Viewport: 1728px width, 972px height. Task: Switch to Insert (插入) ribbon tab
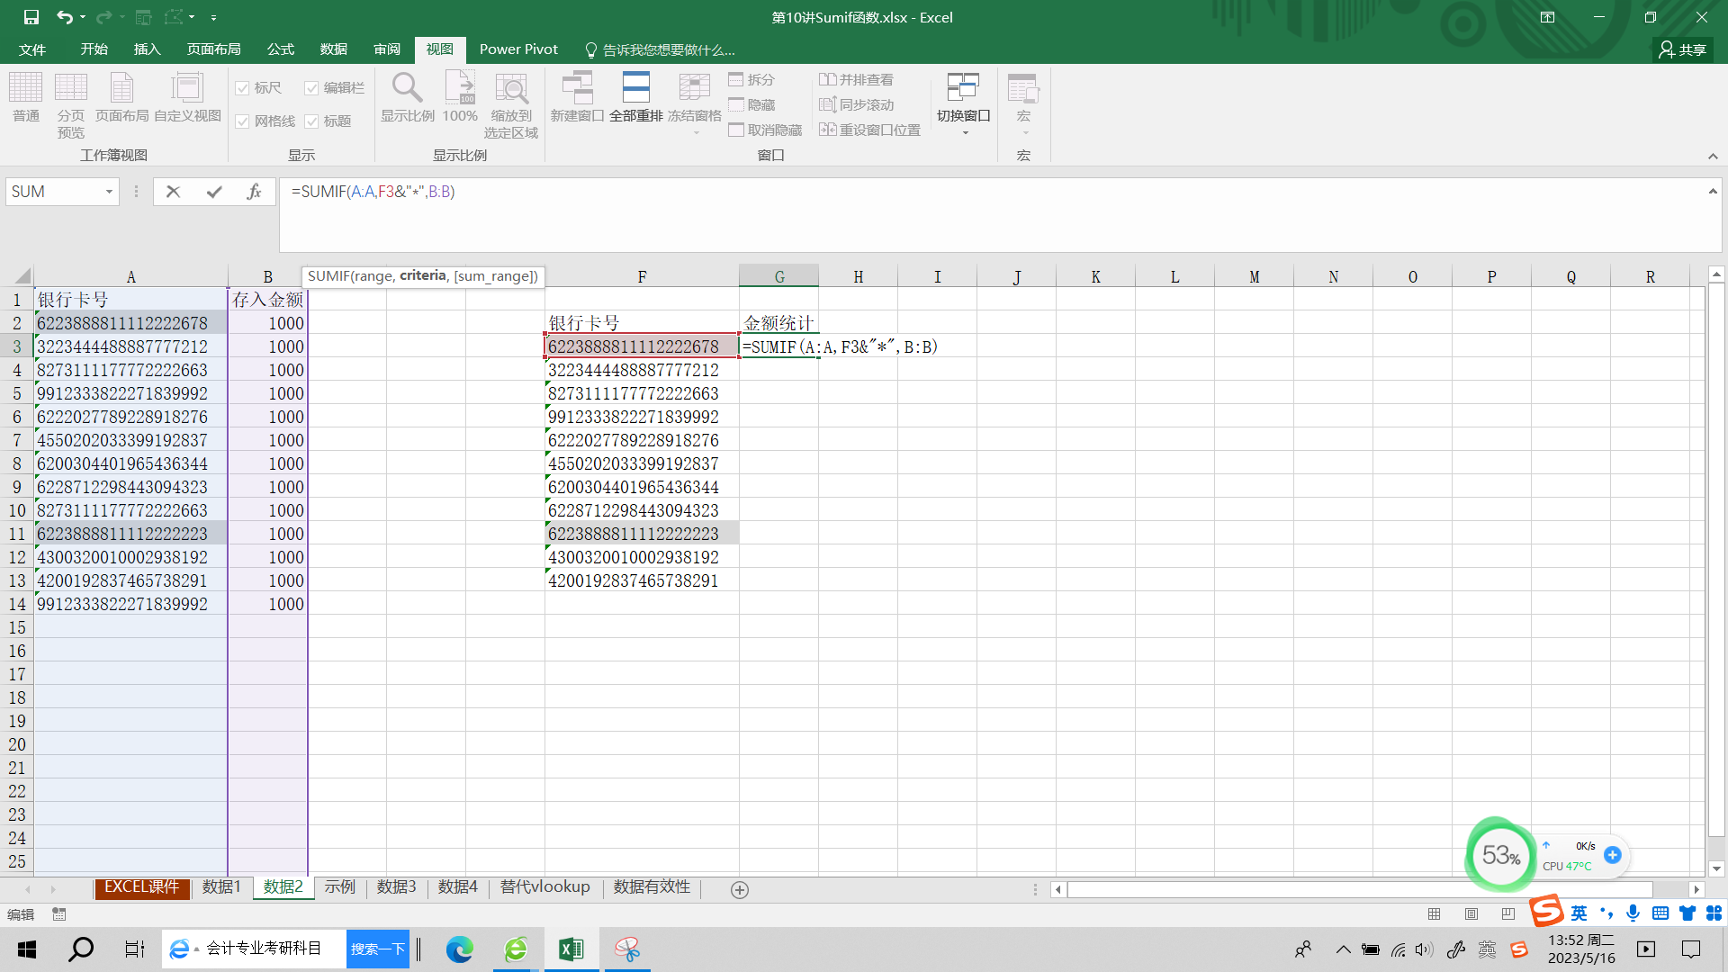[x=147, y=49]
